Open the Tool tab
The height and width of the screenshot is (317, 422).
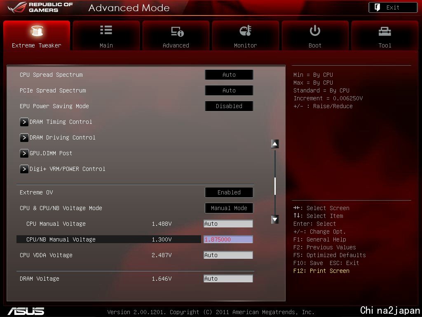385,35
